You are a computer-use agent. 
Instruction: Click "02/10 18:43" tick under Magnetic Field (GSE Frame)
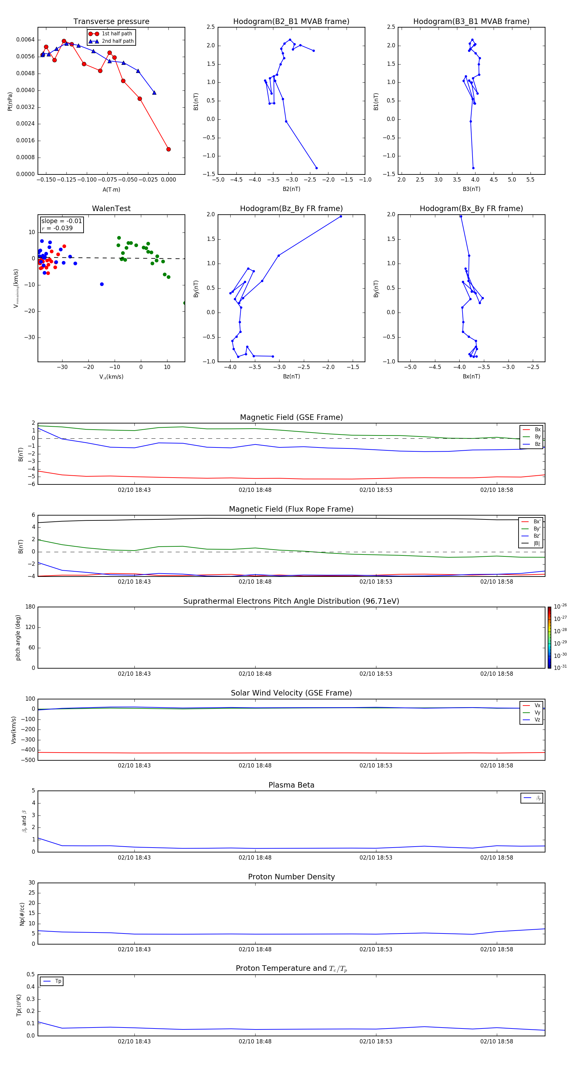tap(134, 490)
